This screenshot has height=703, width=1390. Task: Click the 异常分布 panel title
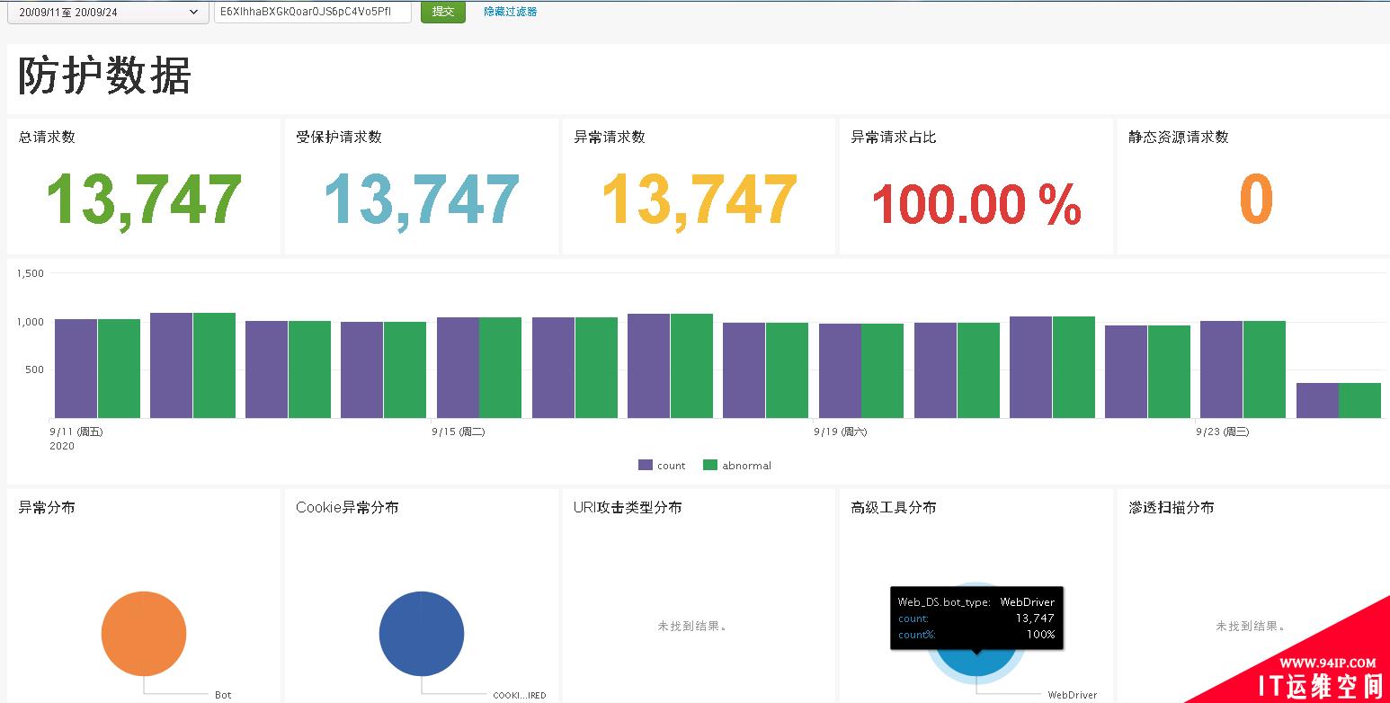coord(47,507)
